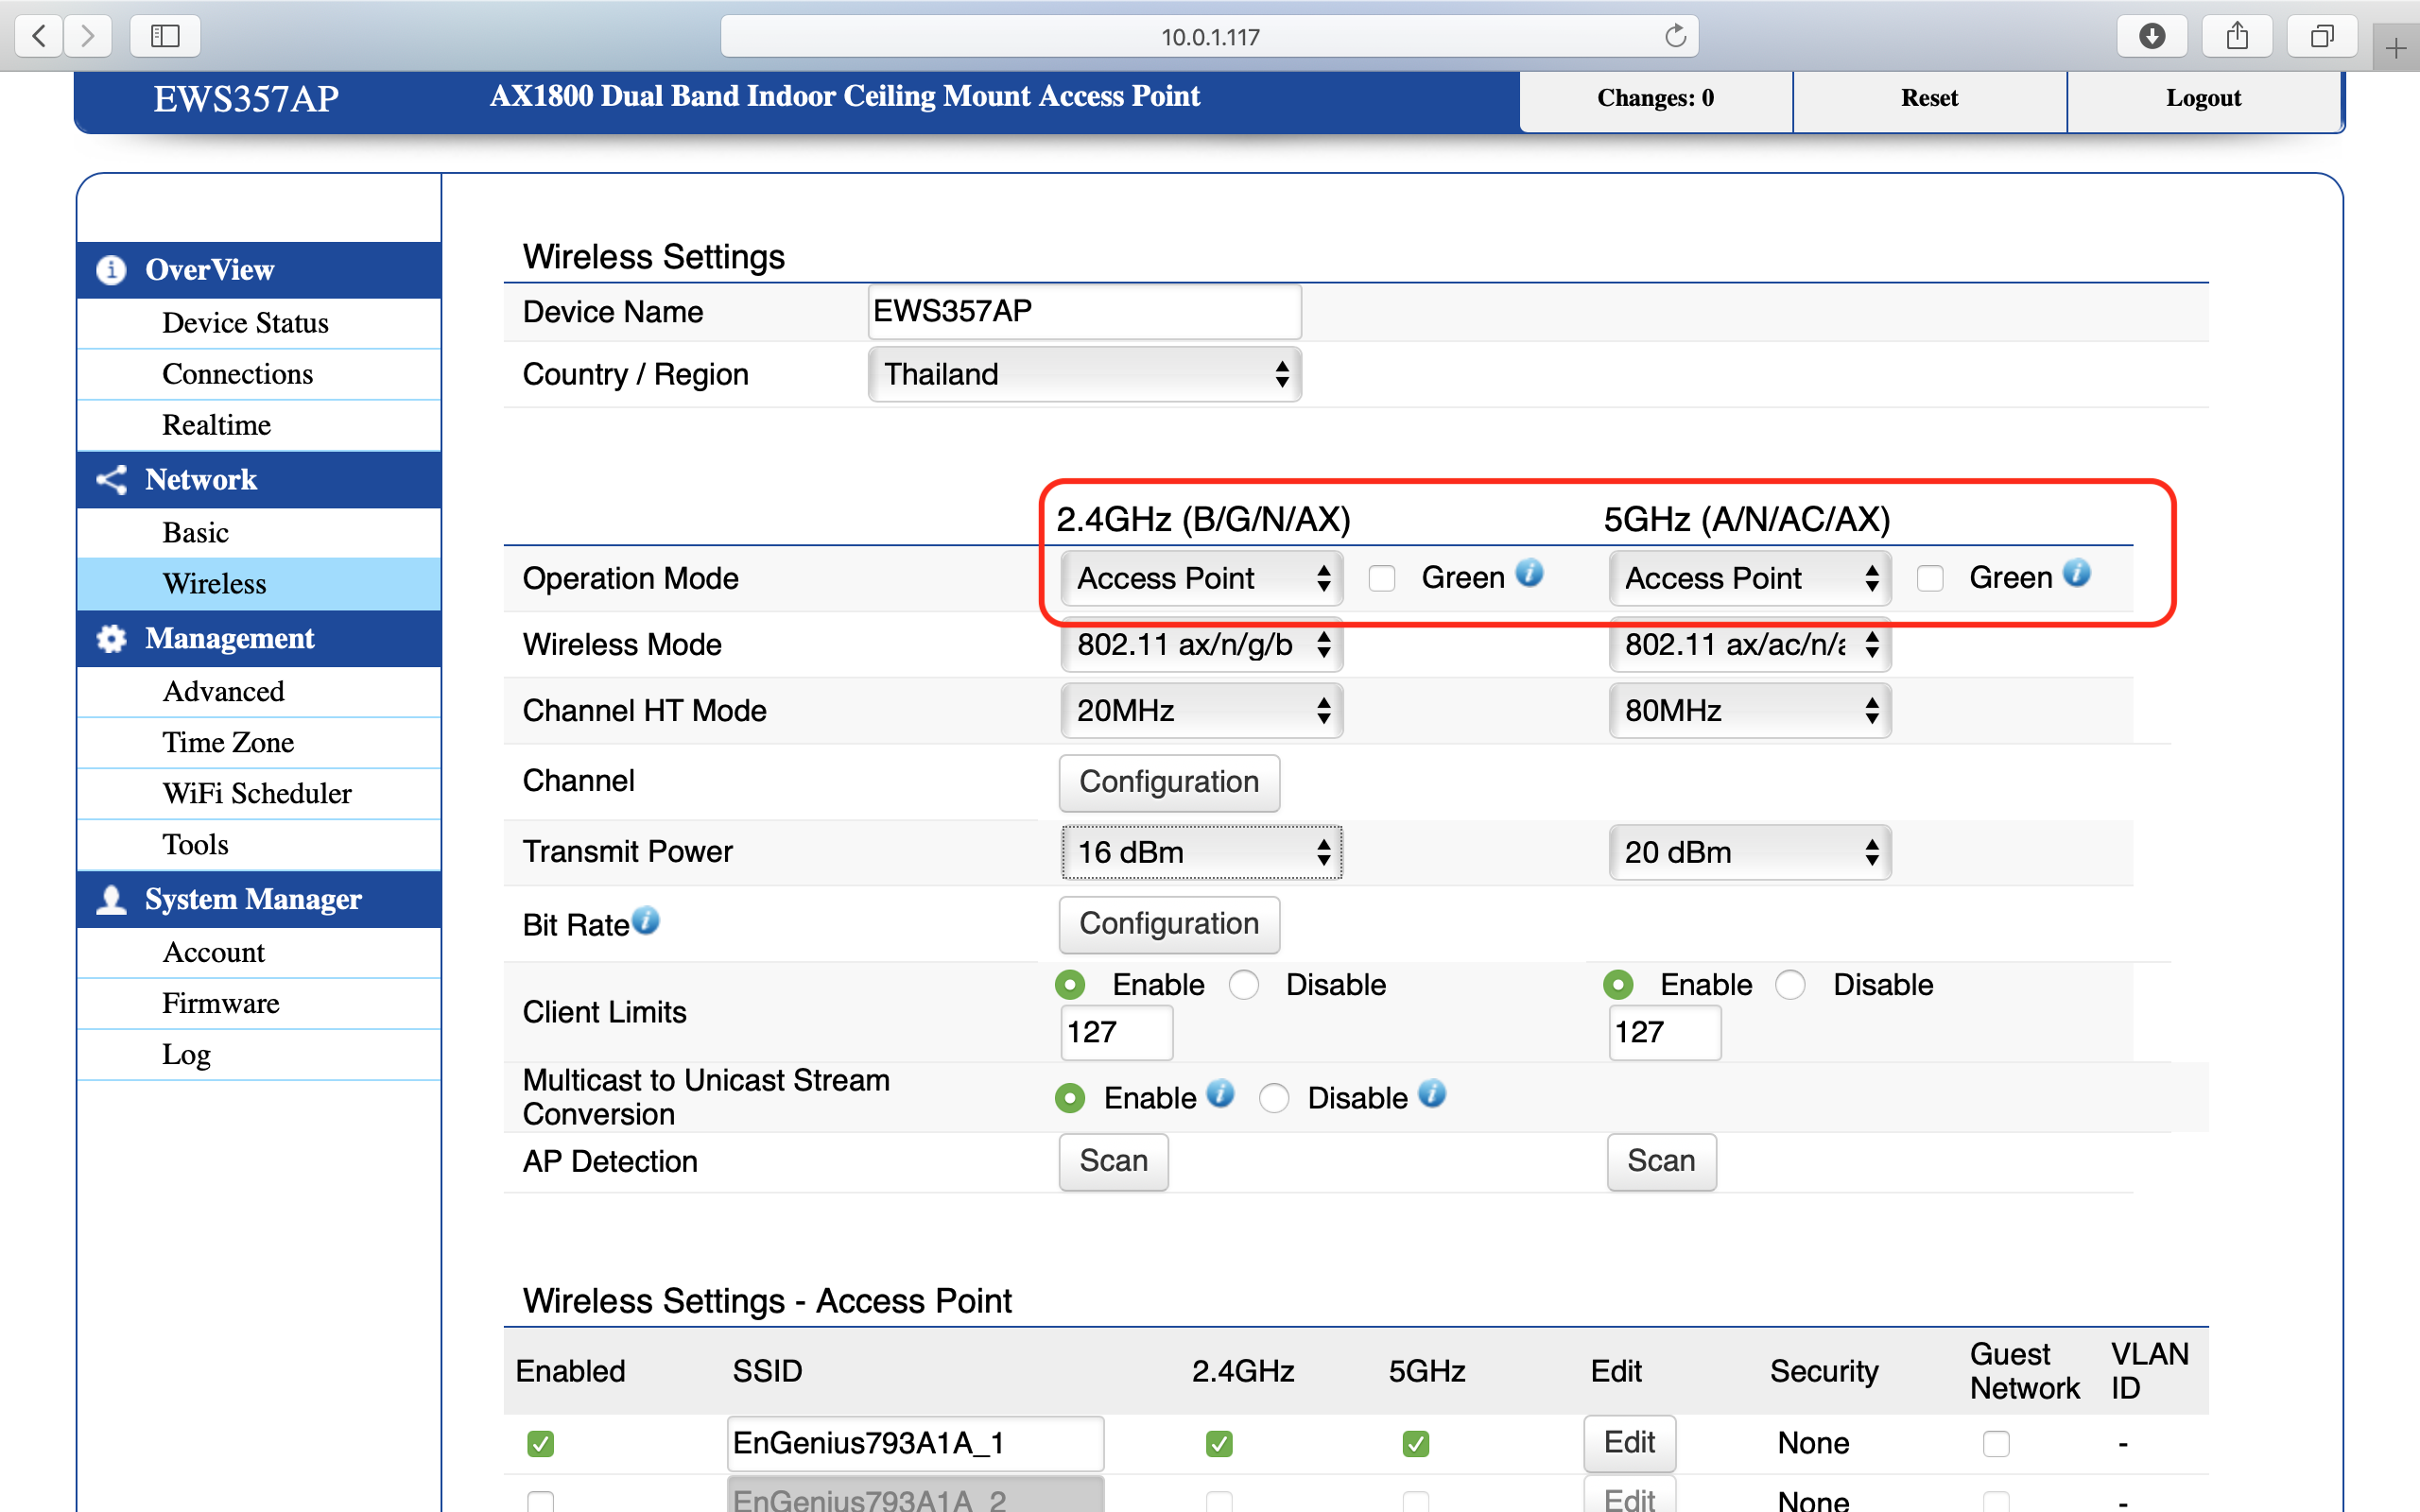
Task: Enable Green mode for 2.4GHz
Action: (1382, 579)
